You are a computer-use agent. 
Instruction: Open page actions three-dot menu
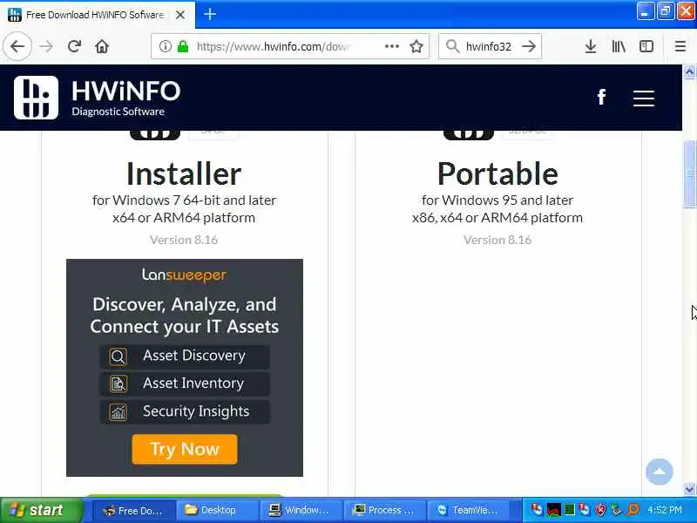tap(391, 46)
